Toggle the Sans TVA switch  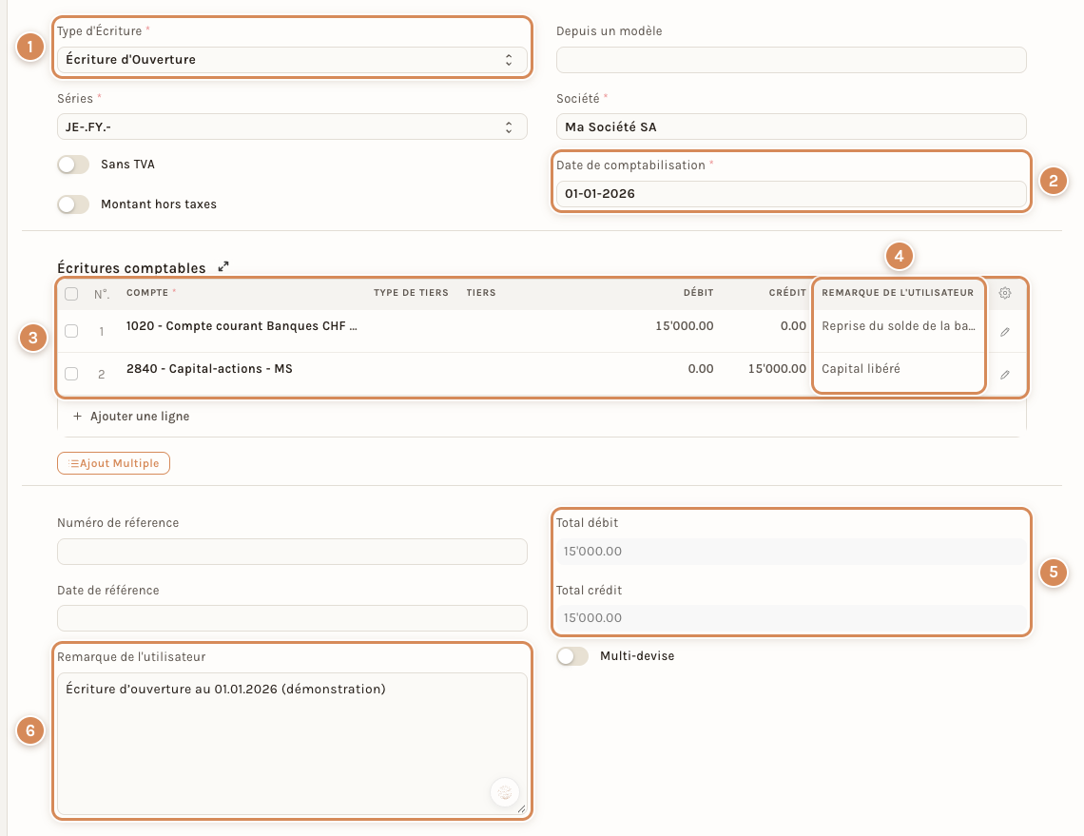click(74, 165)
